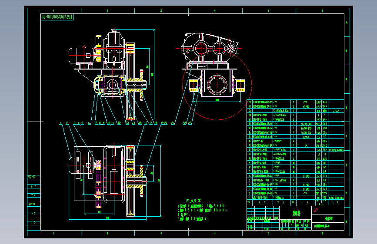Select balloon callout number 2
Screen dimensions: 377x244
67,123
